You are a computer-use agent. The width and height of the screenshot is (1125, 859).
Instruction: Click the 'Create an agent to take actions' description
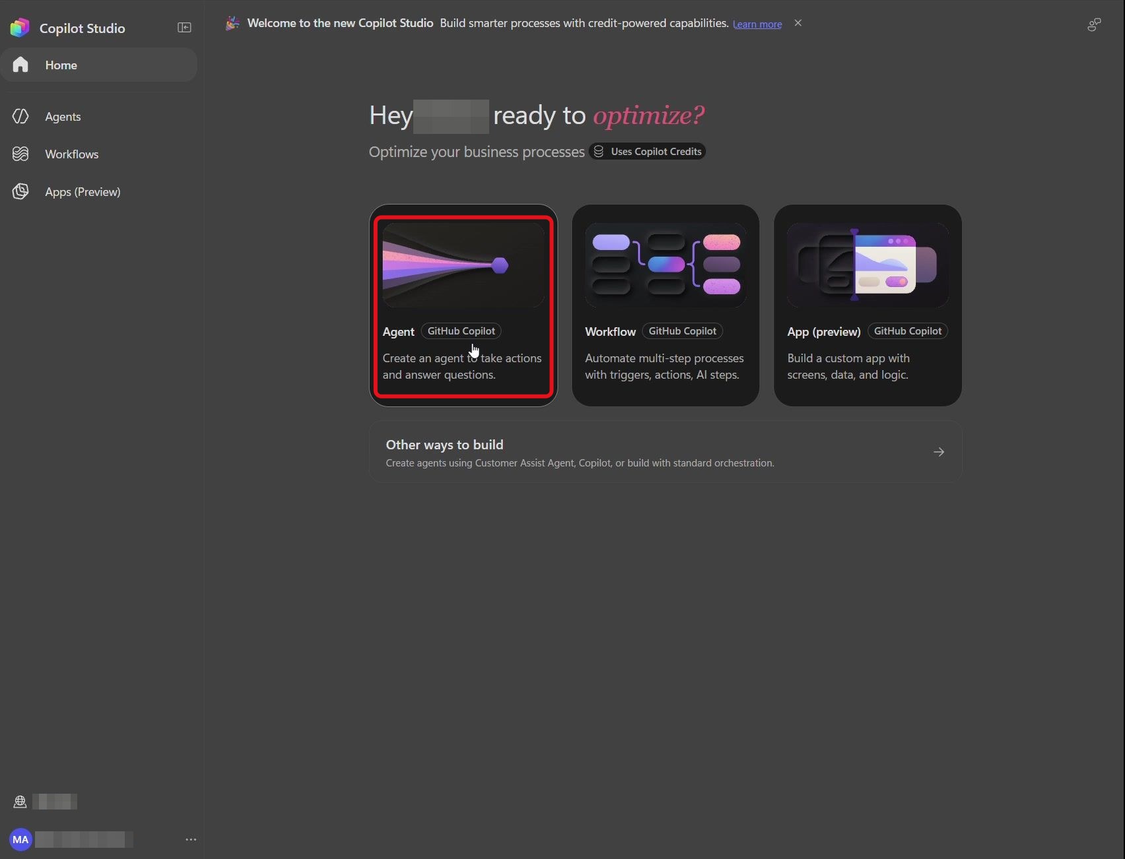pyautogui.click(x=462, y=366)
